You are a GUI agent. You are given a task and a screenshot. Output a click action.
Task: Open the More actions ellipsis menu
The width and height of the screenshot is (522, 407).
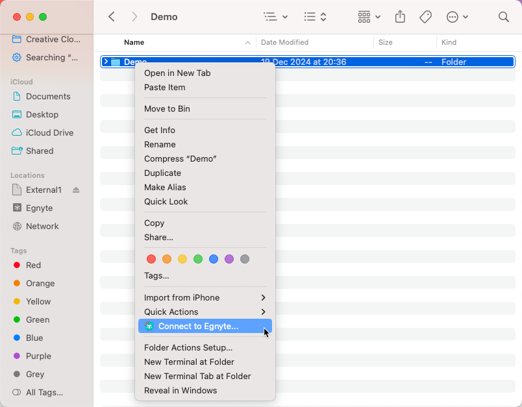point(458,17)
